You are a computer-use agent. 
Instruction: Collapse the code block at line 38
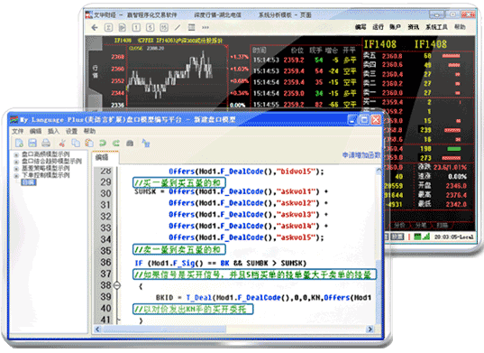pyautogui.click(x=117, y=285)
